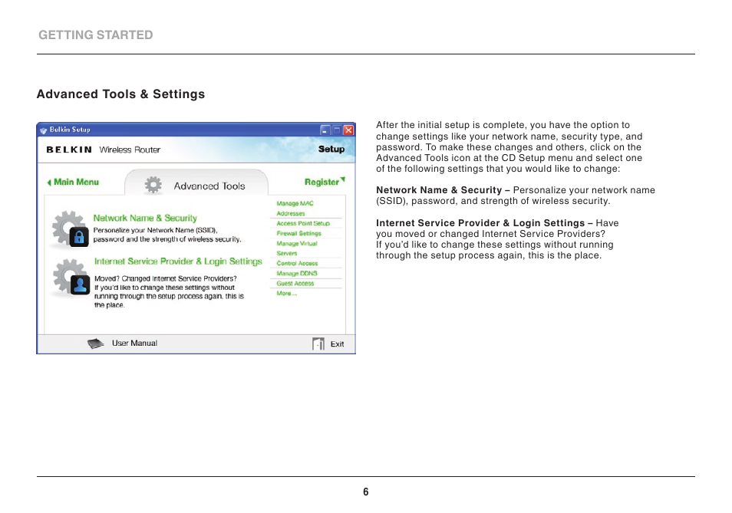Click the Network Name & Security lock icon
The width and height of the screenshot is (732, 513).
77,238
